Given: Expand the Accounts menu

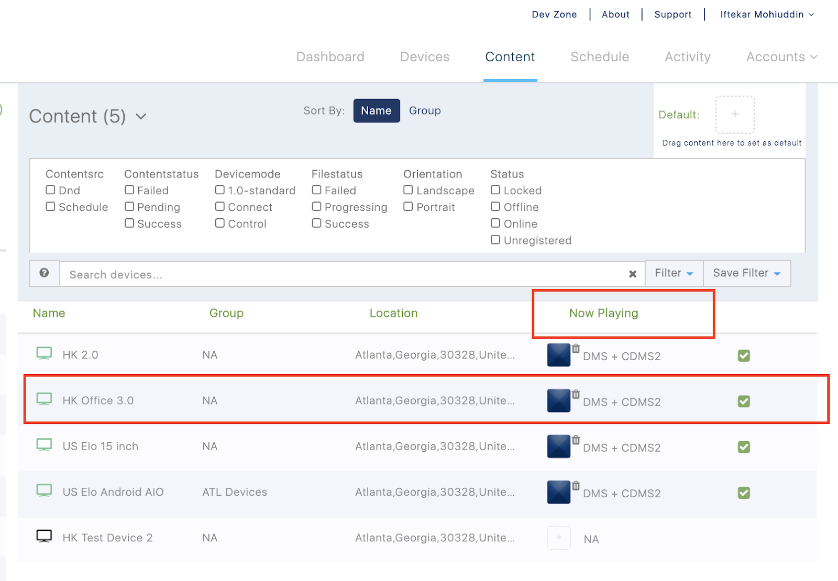Looking at the screenshot, I should [781, 57].
